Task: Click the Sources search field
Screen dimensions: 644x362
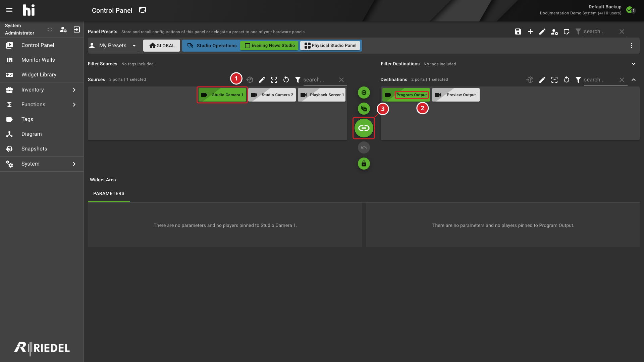Action: coord(320,80)
